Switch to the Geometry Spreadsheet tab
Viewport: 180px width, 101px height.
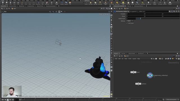point(51,6)
